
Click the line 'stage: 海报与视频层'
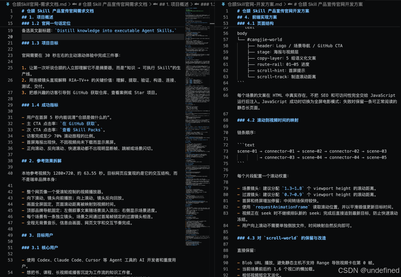(278, 52)
